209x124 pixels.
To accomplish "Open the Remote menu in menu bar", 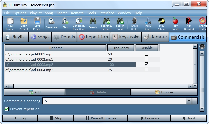I will point(77,13).
